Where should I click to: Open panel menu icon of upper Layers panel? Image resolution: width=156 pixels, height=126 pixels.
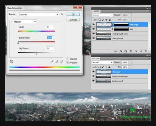pos(149,11)
